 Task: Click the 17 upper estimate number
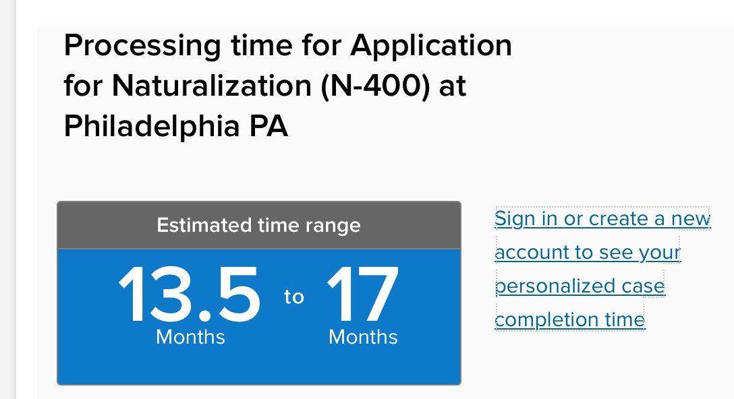coord(362,295)
